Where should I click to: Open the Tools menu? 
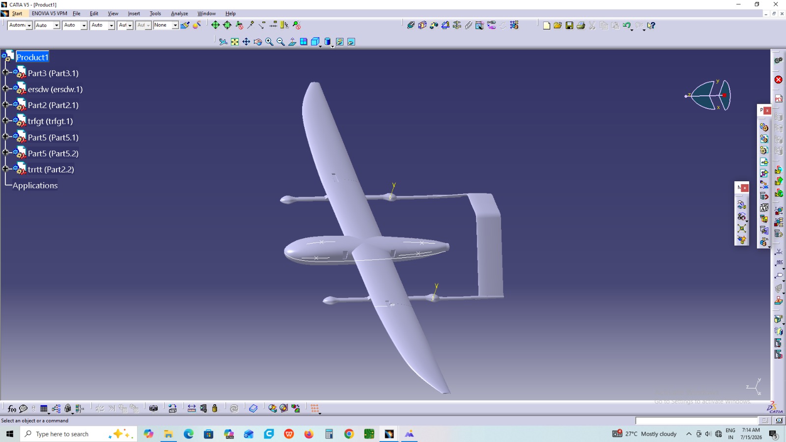pyautogui.click(x=155, y=14)
